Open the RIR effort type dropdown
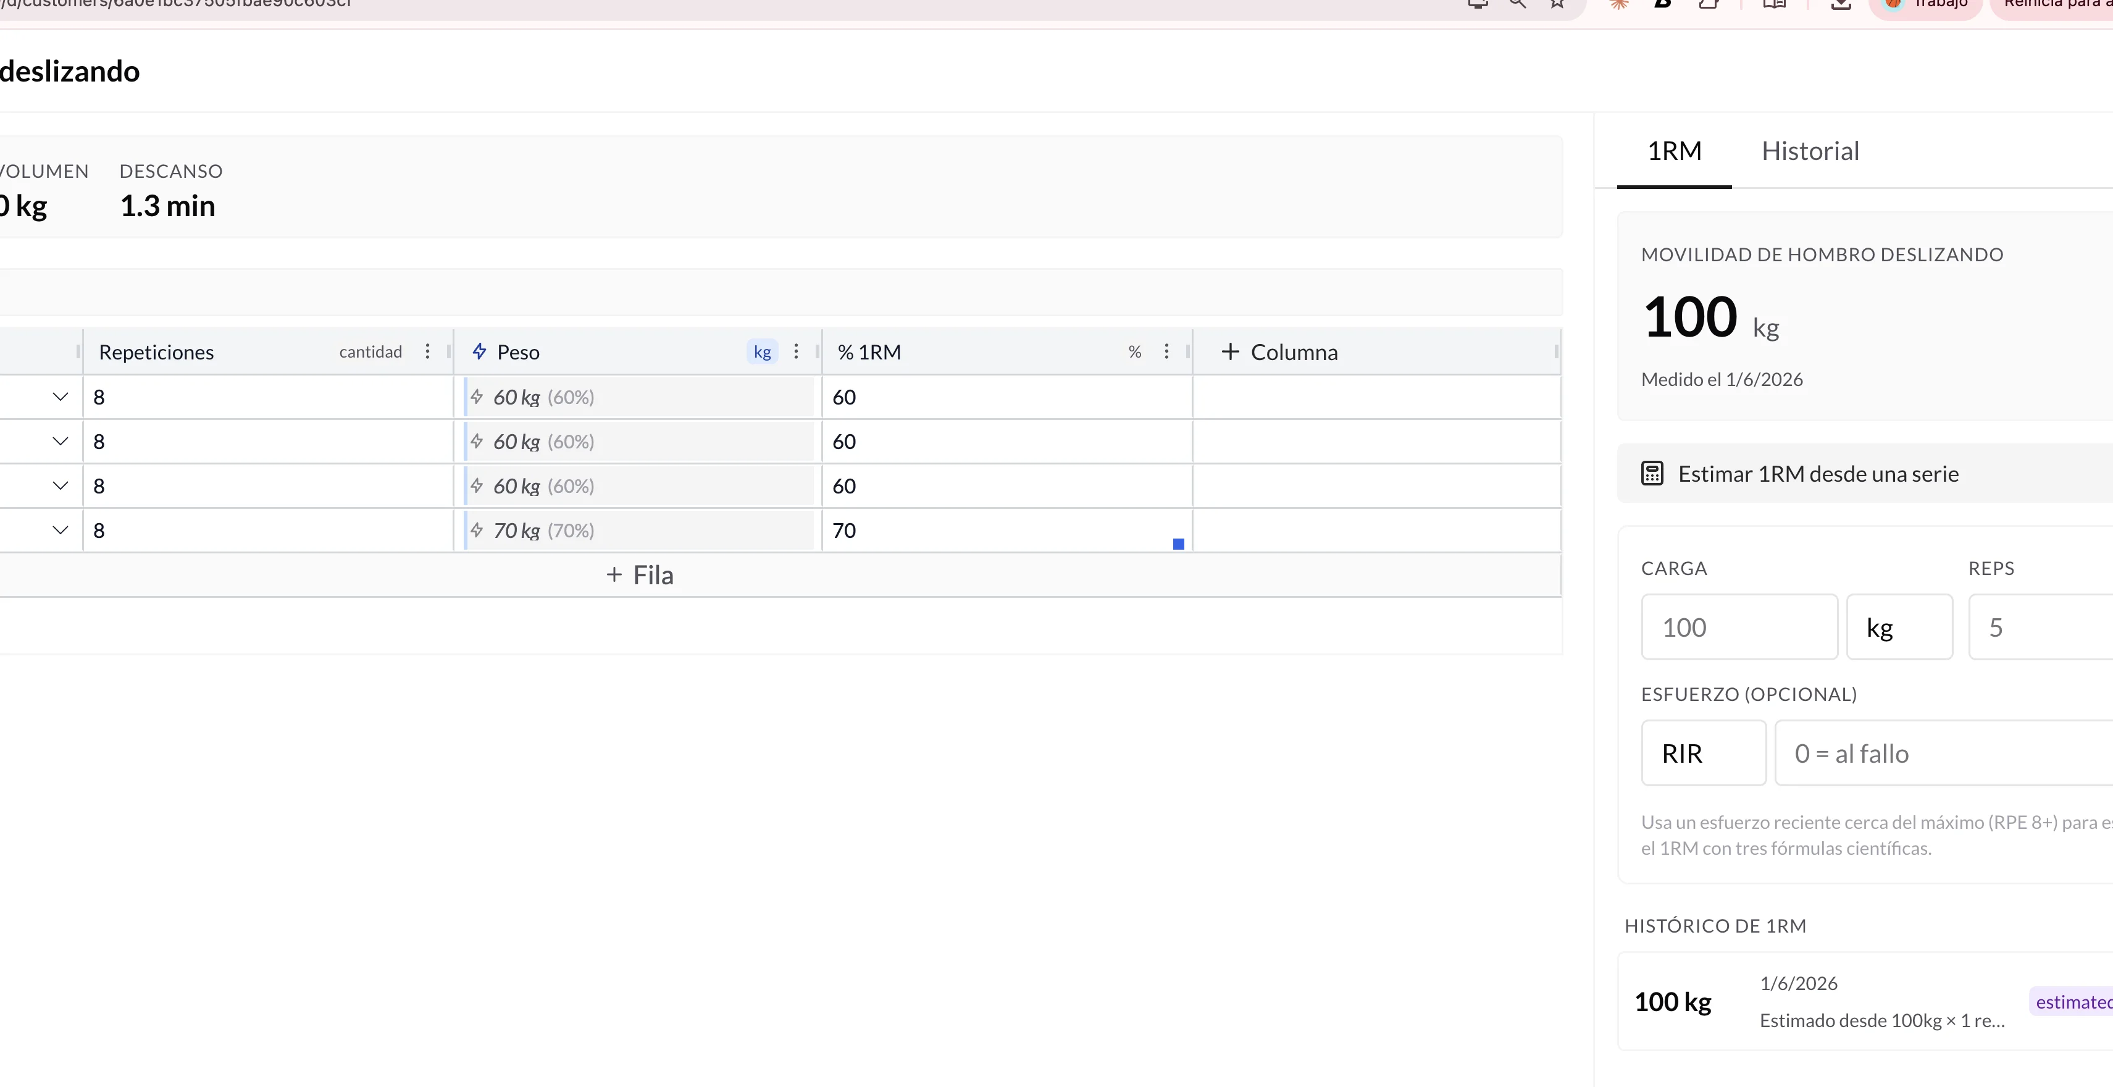This screenshot has height=1087, width=2113. [1704, 753]
